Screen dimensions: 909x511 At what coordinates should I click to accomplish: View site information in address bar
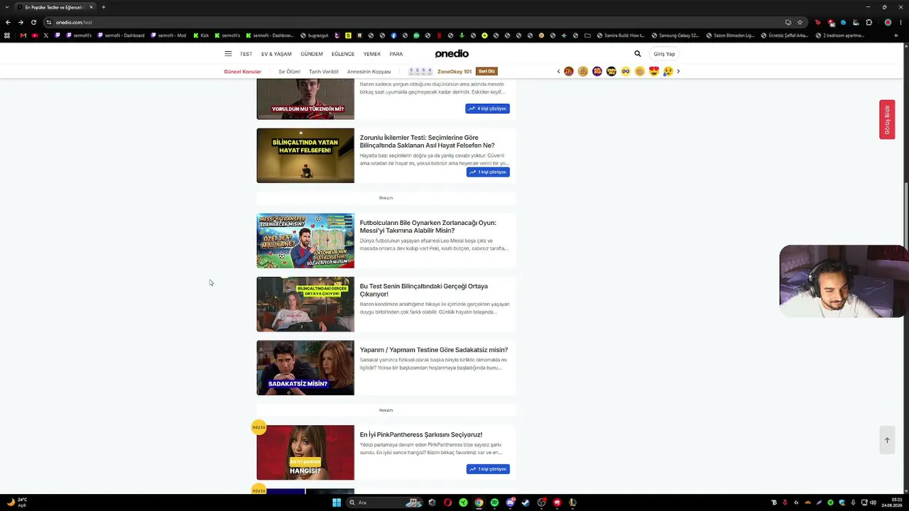49,22
